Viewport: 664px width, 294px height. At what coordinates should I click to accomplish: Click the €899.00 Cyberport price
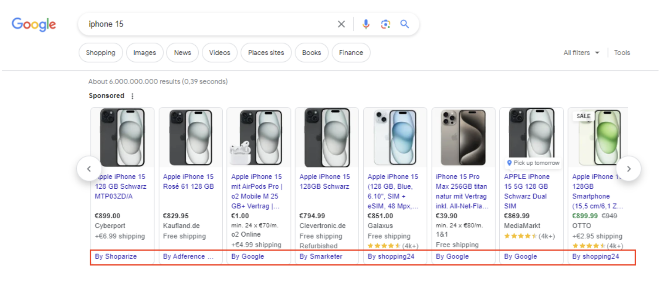pos(108,216)
